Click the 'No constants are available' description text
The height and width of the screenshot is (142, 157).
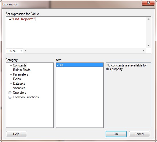(x=126, y=67)
